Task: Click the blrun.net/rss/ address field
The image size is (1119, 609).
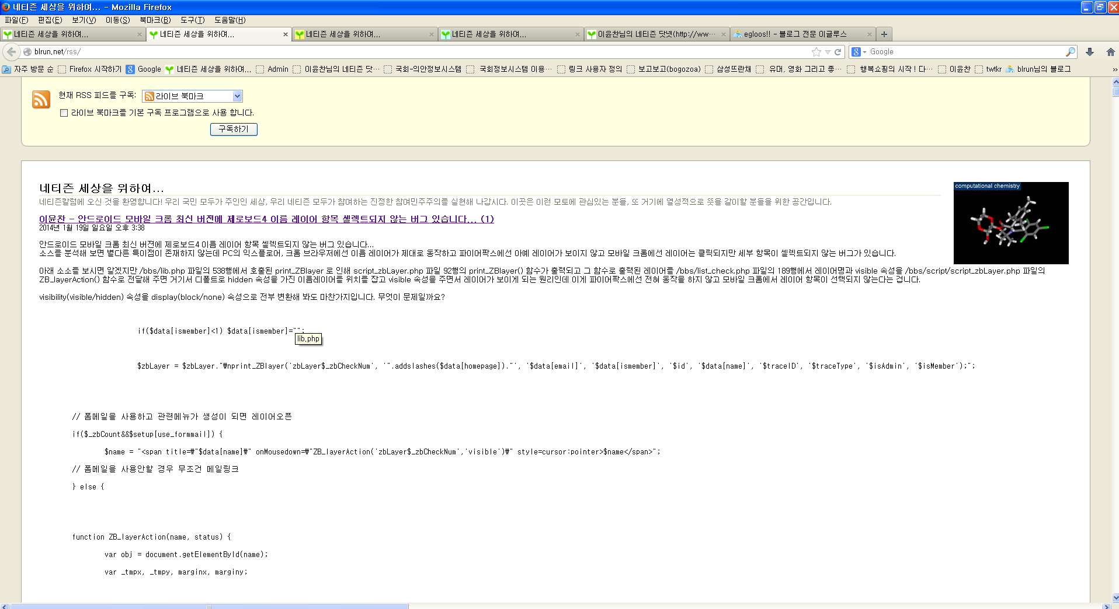Action: pyautogui.click(x=421, y=52)
